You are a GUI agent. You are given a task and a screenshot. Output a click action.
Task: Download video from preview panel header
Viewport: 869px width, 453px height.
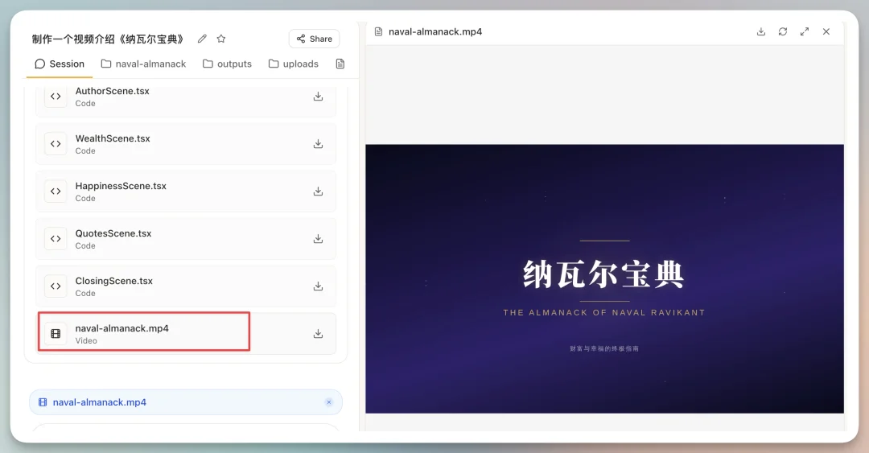(x=761, y=31)
